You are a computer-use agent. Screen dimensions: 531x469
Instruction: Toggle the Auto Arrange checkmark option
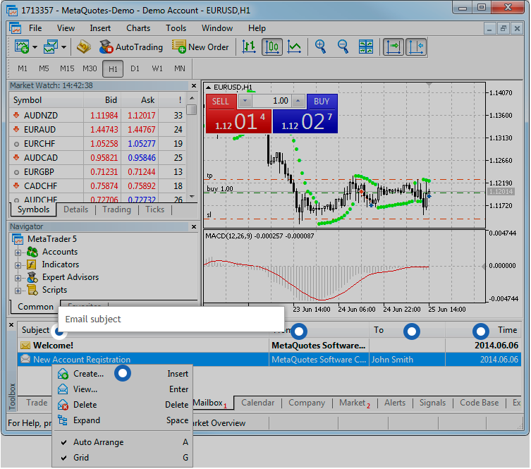coord(122,442)
